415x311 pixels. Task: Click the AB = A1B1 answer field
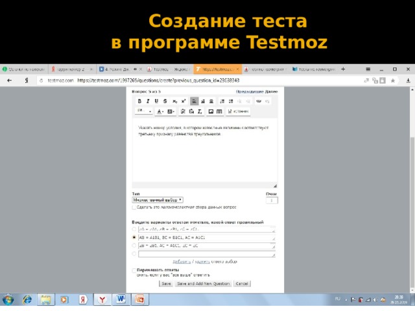[207, 238]
